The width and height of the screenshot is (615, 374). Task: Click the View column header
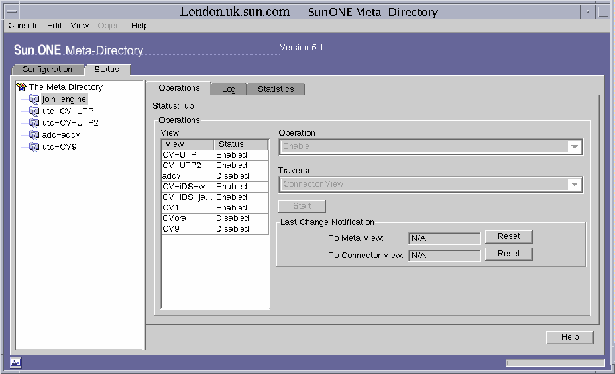(188, 144)
